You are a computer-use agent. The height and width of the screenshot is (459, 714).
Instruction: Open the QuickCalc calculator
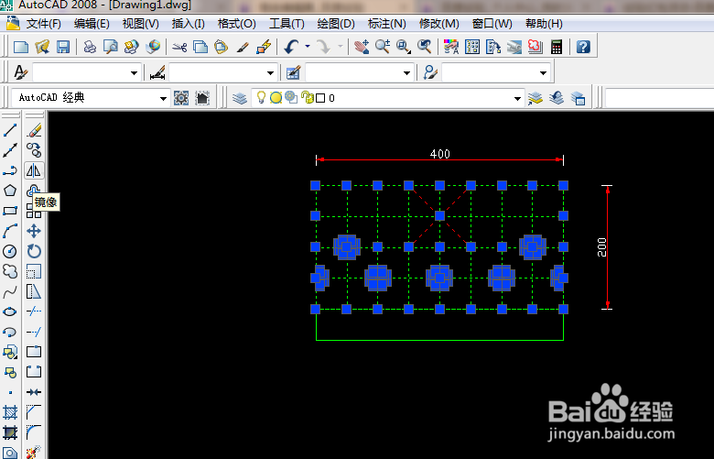point(557,47)
